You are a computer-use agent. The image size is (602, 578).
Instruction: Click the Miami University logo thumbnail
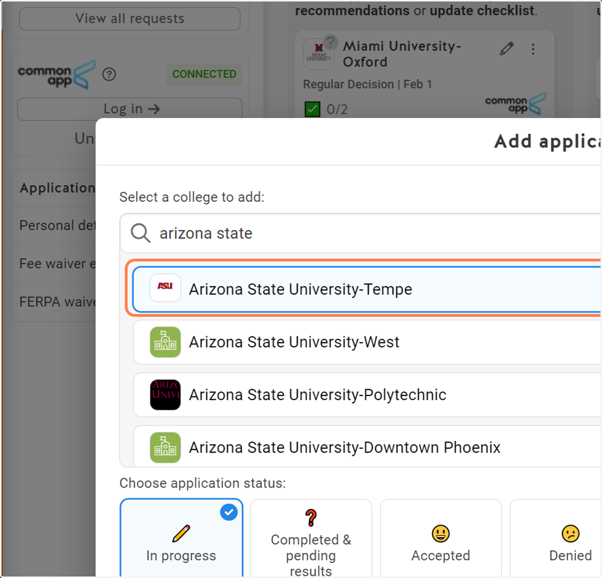pos(319,53)
